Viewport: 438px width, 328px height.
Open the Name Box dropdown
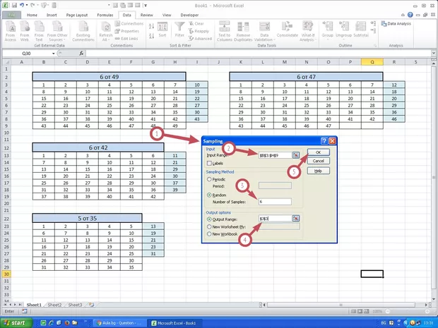point(54,54)
